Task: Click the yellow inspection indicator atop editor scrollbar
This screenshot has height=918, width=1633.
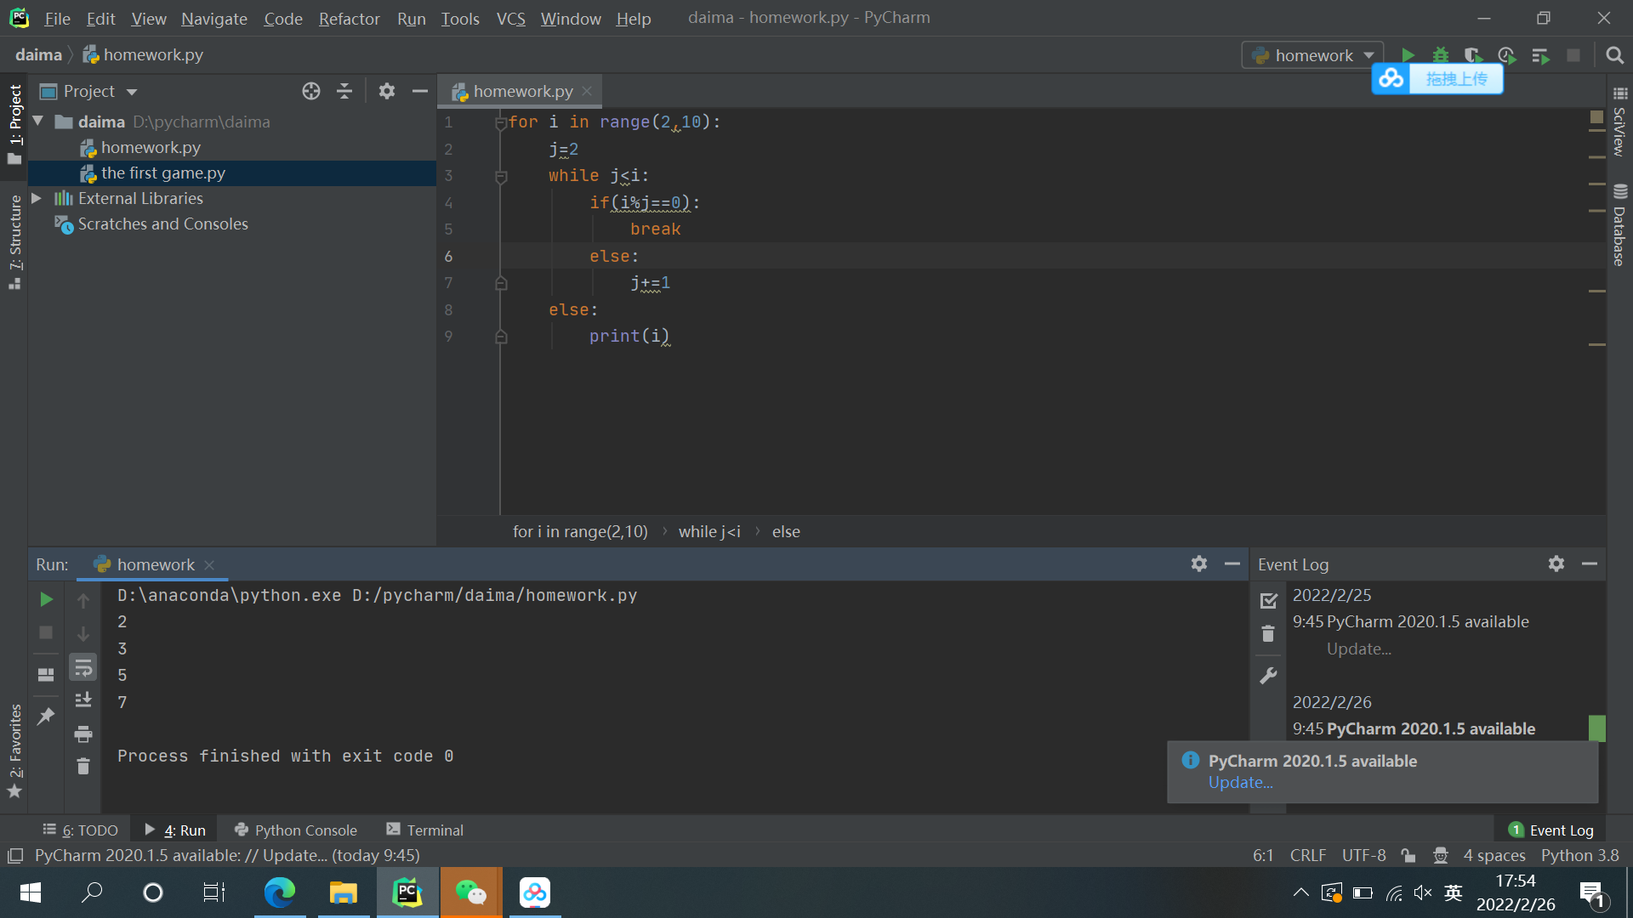Action: [1596, 116]
